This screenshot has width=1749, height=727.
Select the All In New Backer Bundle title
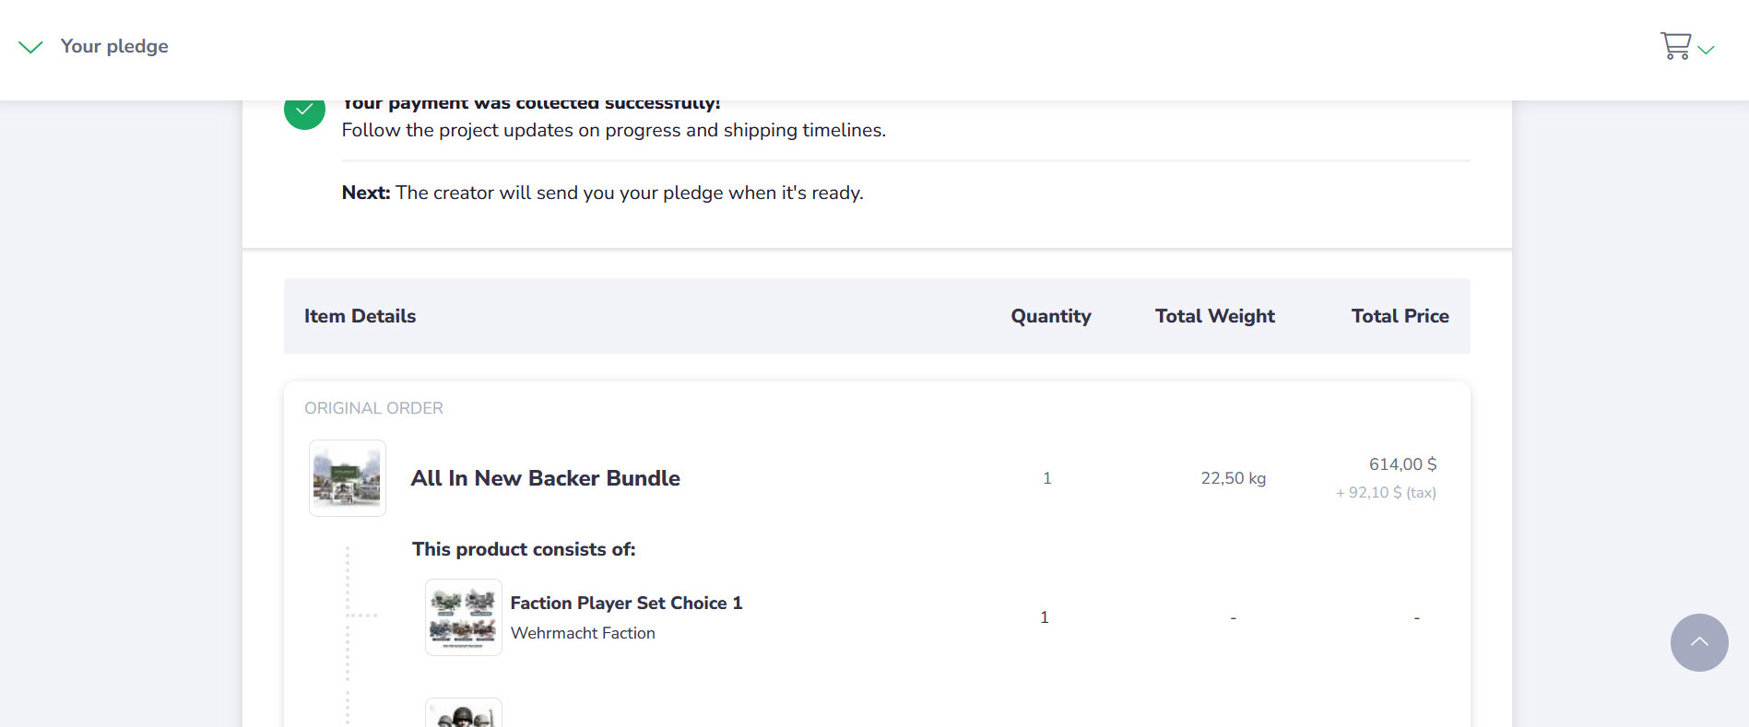coord(546,478)
